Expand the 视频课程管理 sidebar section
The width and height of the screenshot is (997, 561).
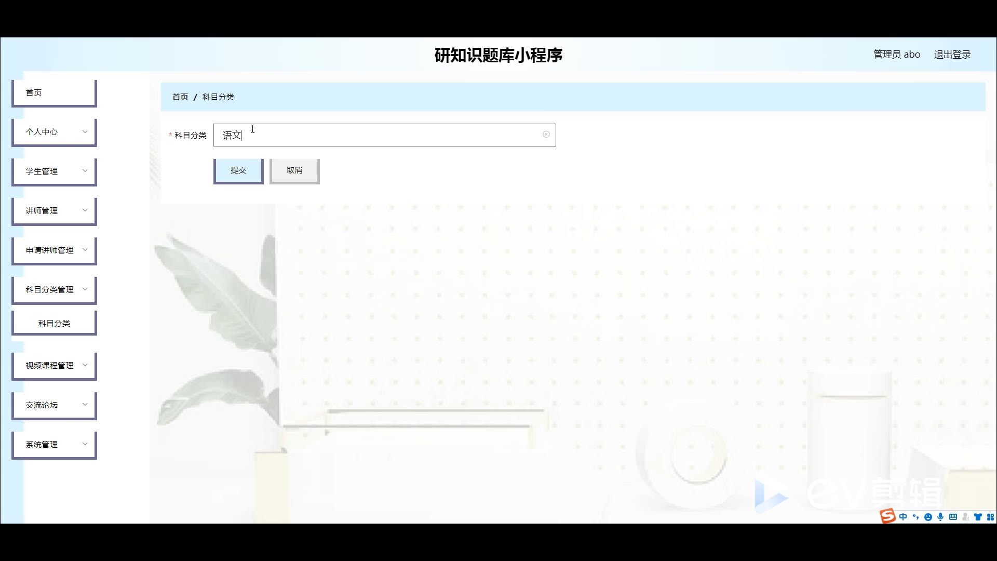coord(54,366)
